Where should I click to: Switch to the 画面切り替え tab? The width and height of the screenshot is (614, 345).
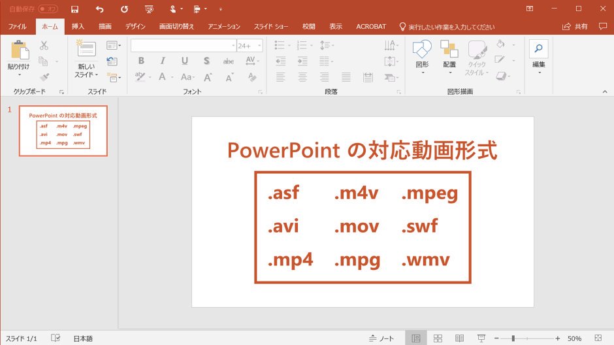176,26
